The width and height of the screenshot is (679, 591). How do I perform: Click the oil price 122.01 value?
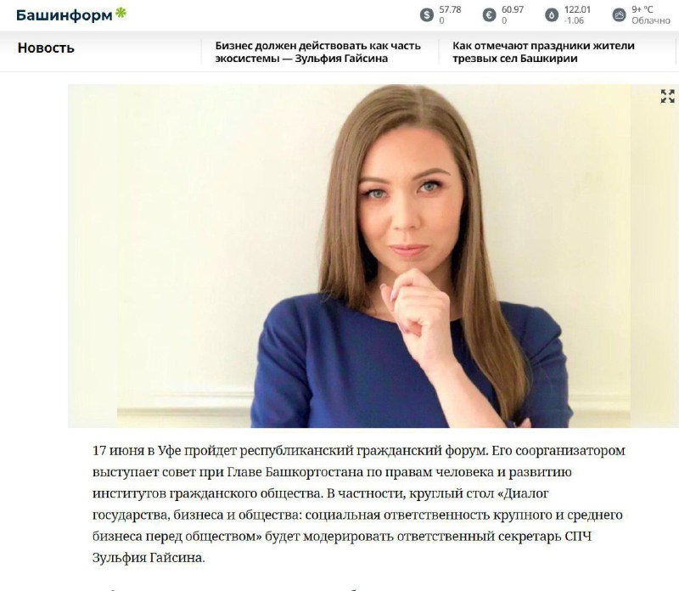point(577,9)
